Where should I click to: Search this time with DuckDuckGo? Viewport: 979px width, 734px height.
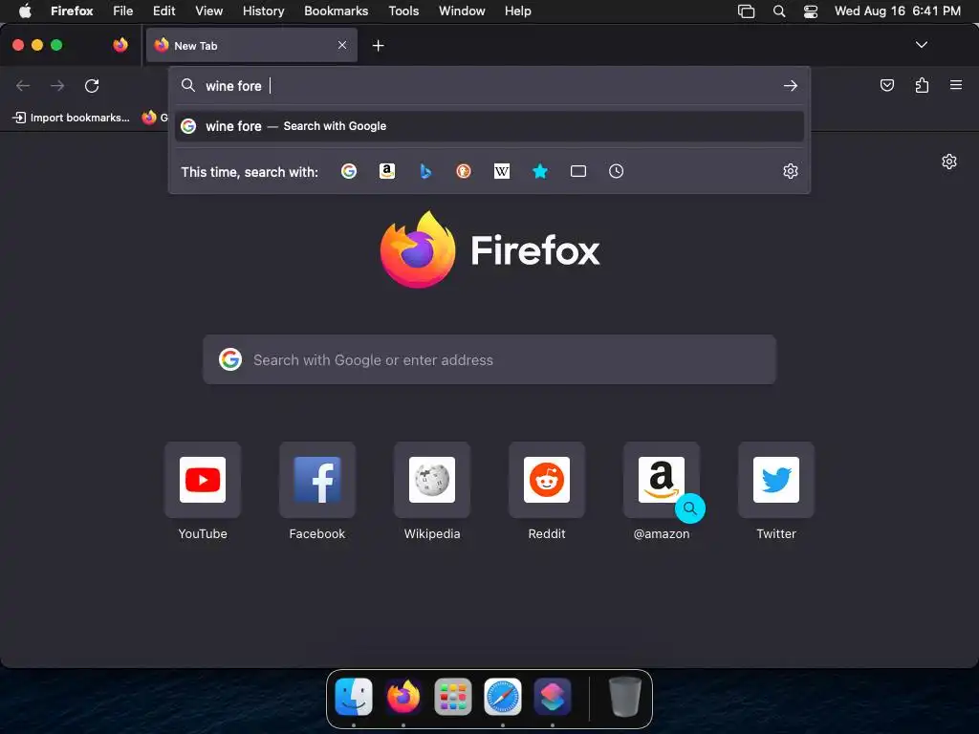coord(464,171)
